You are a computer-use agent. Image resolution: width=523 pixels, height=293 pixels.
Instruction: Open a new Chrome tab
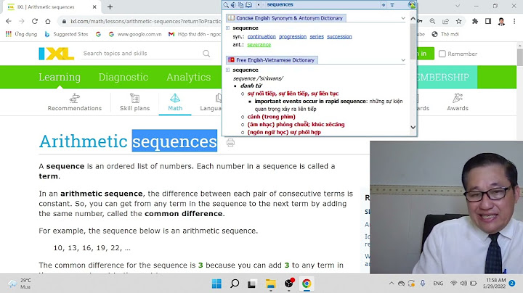[110, 7]
